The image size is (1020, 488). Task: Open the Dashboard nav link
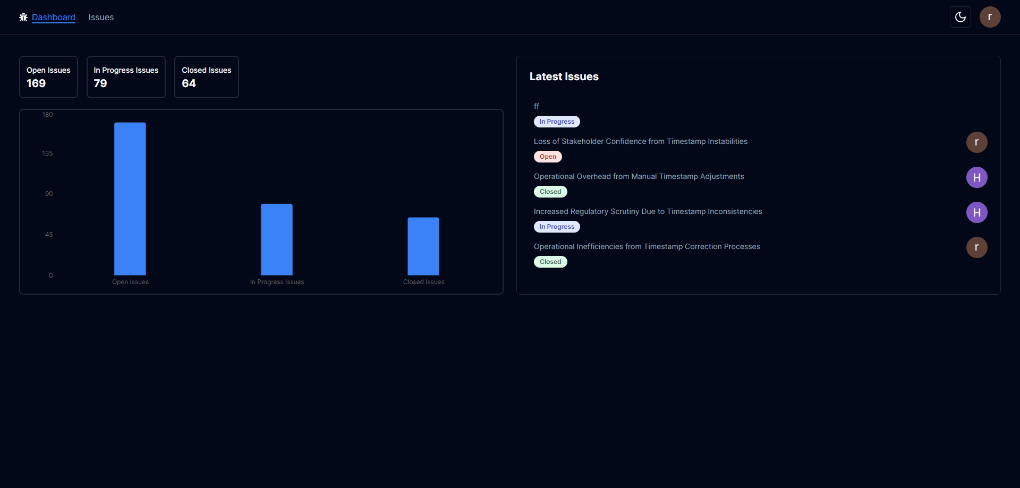54,18
